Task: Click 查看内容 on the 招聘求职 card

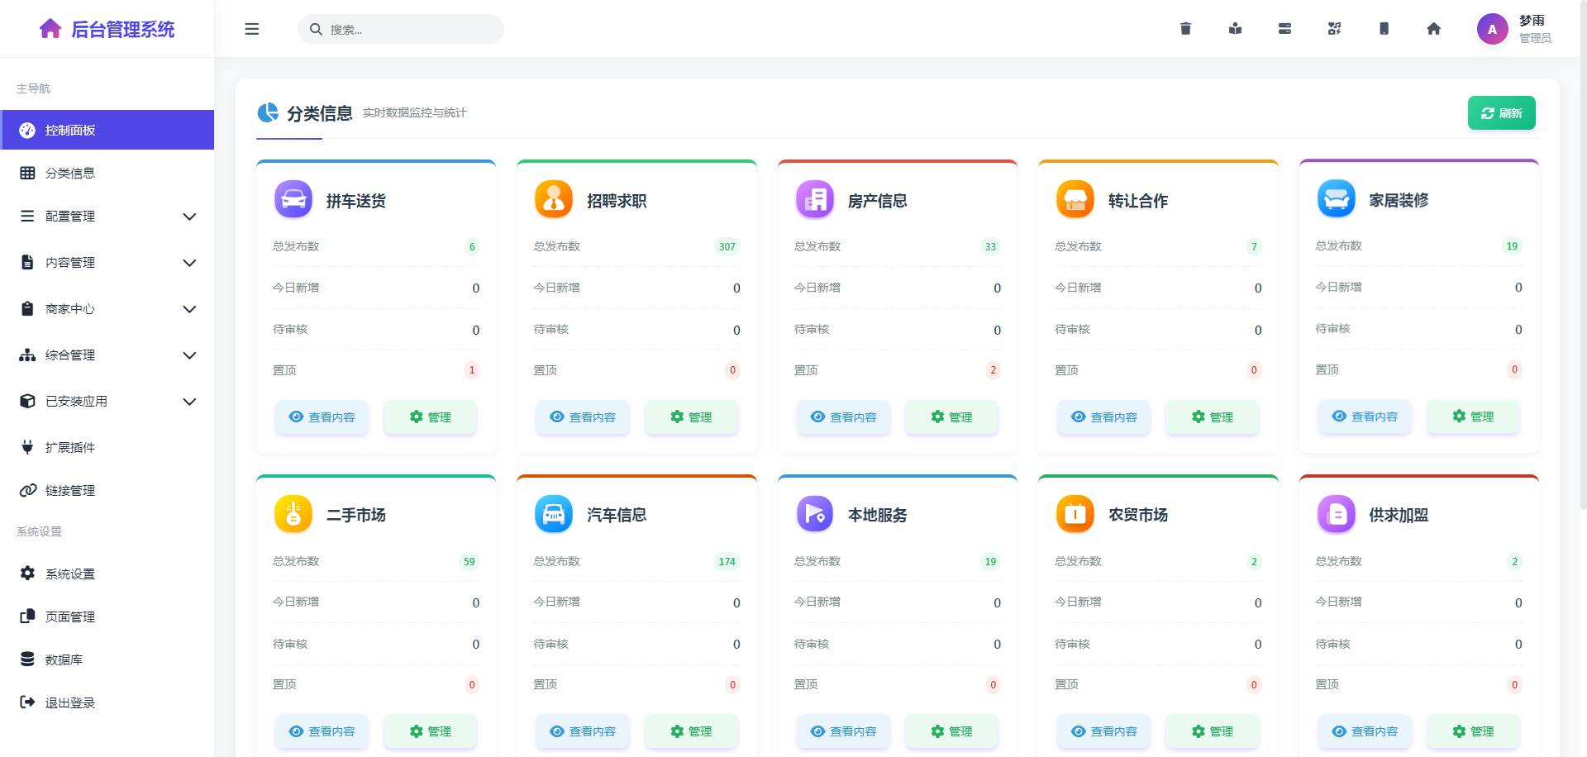Action: click(x=583, y=417)
